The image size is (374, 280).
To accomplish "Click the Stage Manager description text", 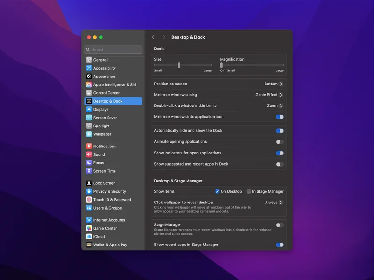I will pos(213,231).
